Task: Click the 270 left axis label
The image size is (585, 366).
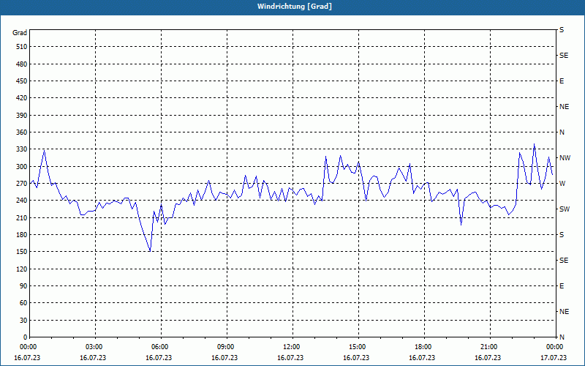Action: [22, 184]
